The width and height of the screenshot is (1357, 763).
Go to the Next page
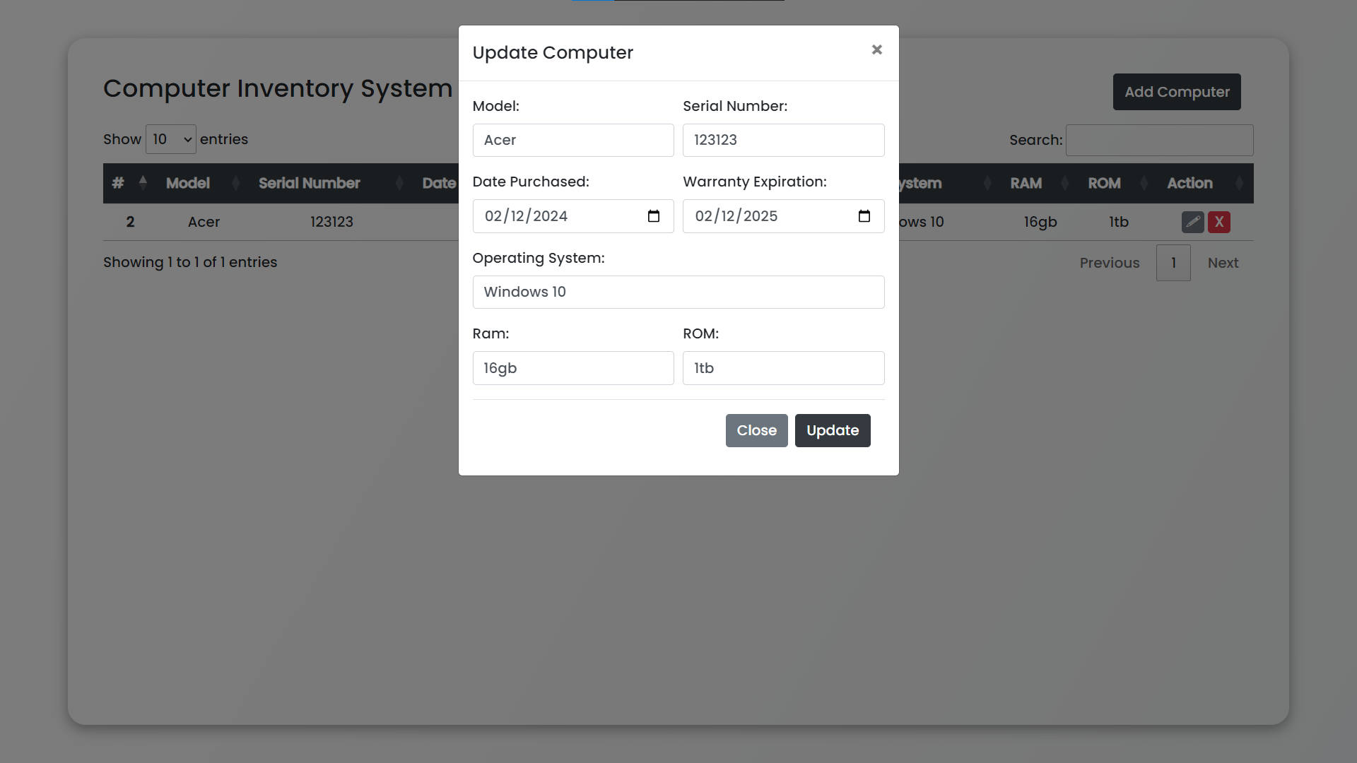[1223, 263]
